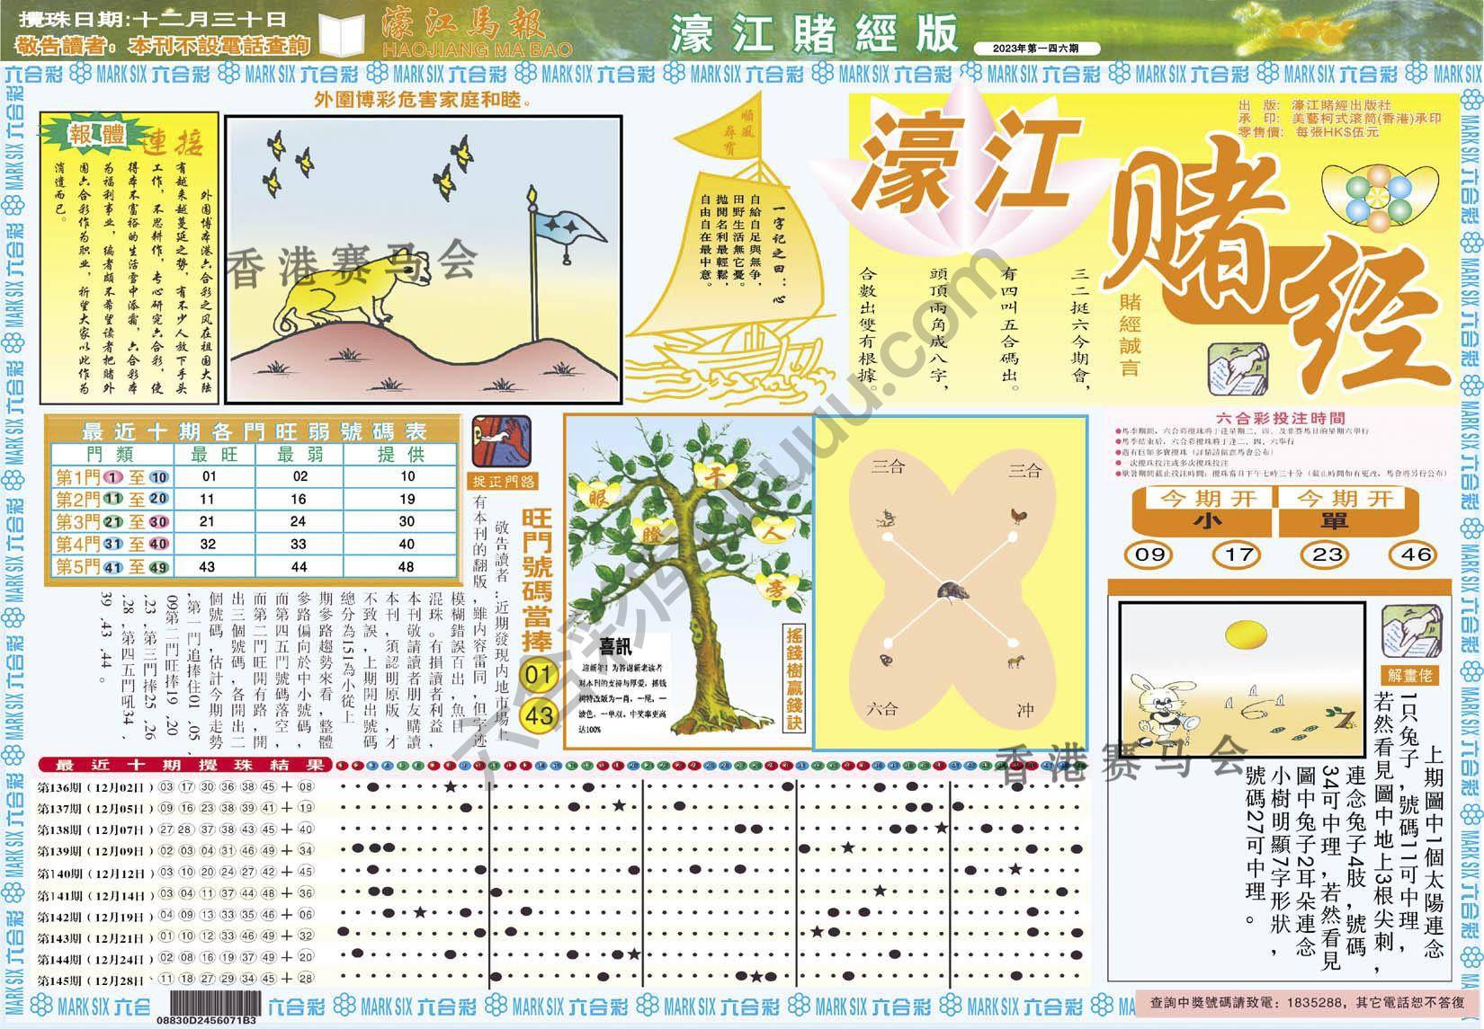
Task: Click the 外圍博彩危害家庭和睦 warning line
Action: pos(423,99)
